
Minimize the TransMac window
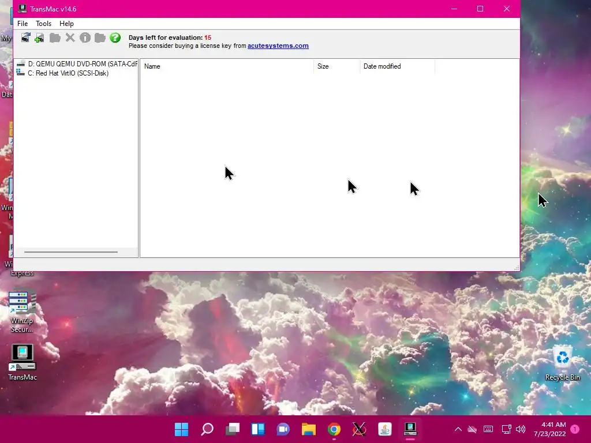click(x=454, y=9)
